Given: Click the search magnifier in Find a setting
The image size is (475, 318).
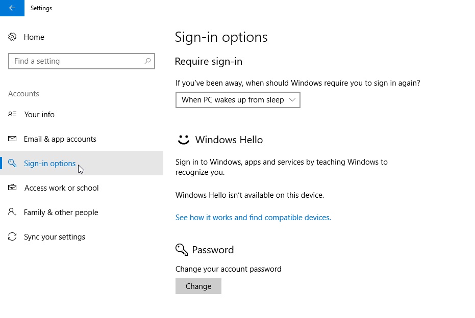Looking at the screenshot, I should coord(147,61).
